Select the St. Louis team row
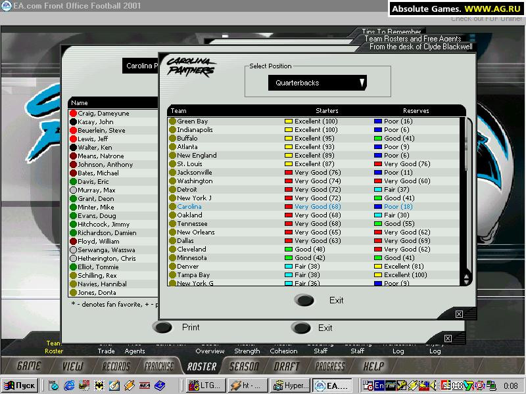The width and height of the screenshot is (526, 394). click(315, 164)
